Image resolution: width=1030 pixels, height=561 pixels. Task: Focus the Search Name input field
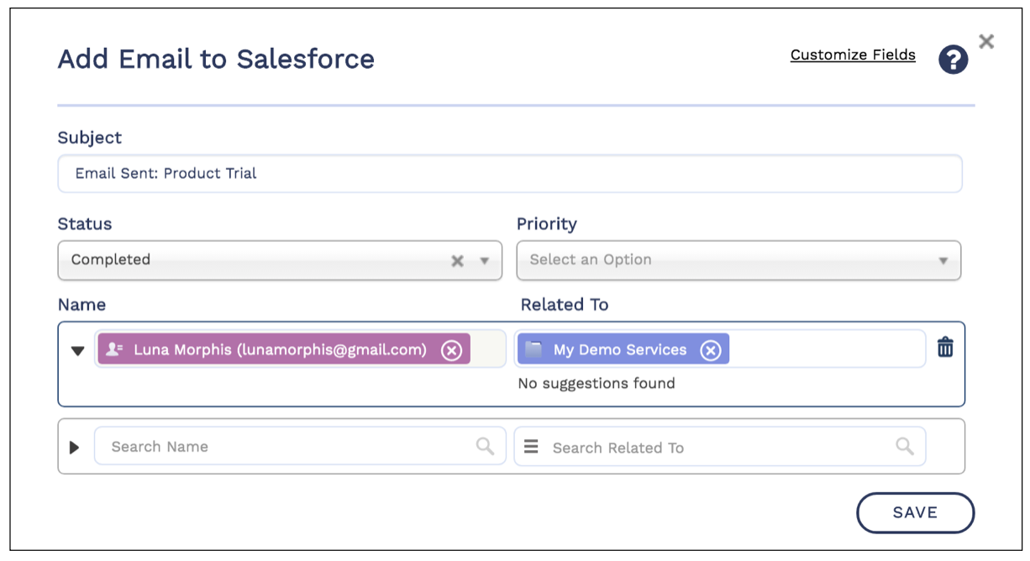pos(286,447)
